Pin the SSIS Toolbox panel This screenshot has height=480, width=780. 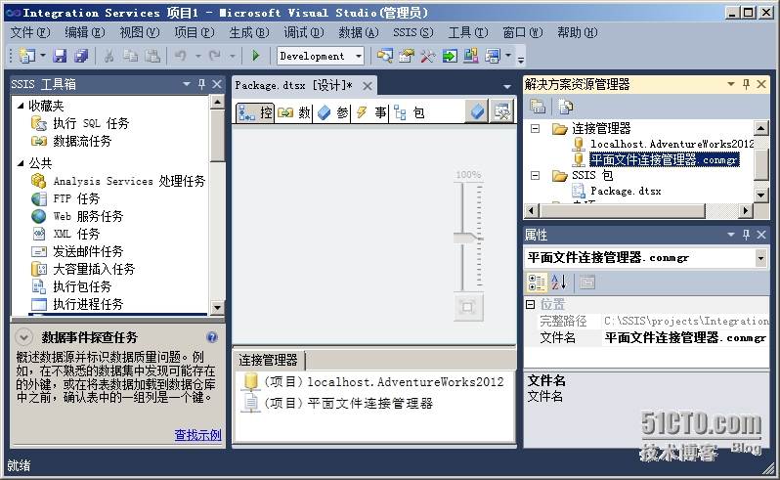[x=201, y=84]
